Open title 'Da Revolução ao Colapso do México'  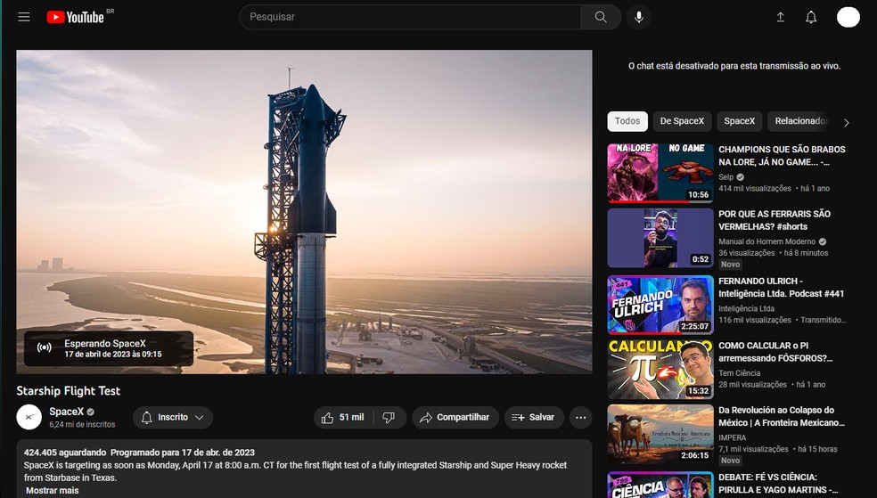pos(782,416)
